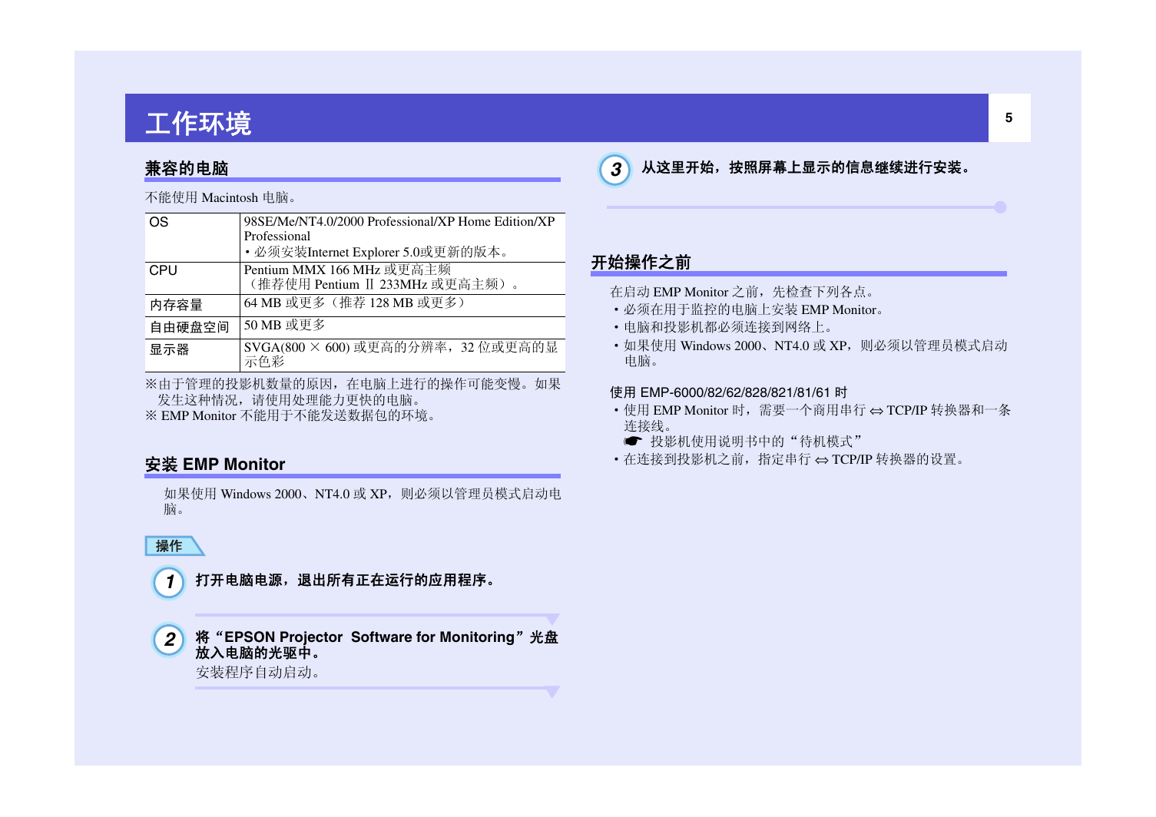
Task: Click the "SVGA(800 × 600)" resolution text
Action: tap(401, 354)
